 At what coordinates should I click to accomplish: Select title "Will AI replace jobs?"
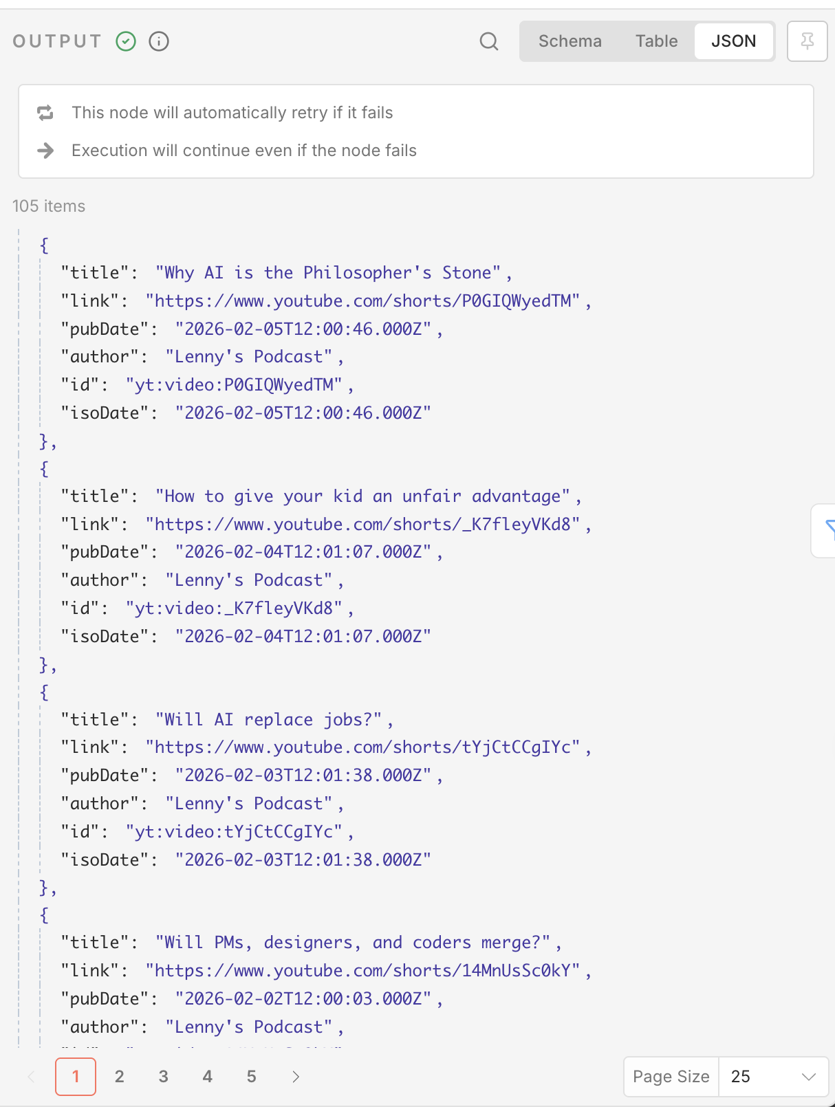point(269,720)
